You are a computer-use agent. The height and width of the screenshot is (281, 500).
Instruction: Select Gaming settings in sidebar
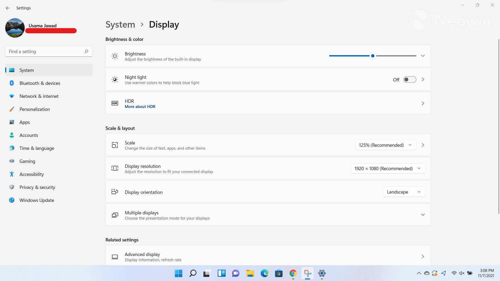[27, 161]
